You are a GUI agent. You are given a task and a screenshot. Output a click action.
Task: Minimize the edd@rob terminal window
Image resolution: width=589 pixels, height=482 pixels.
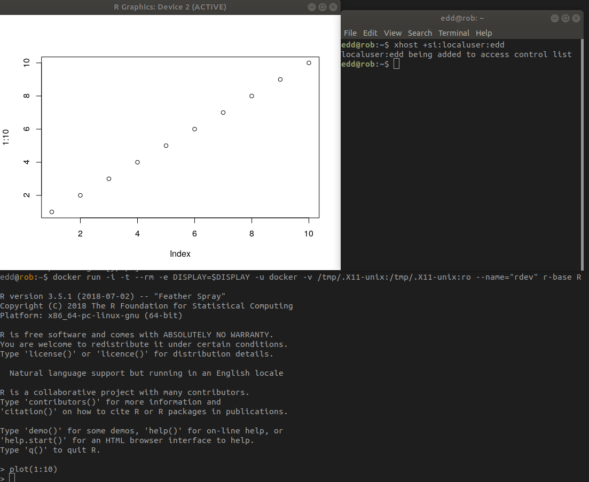(x=554, y=18)
